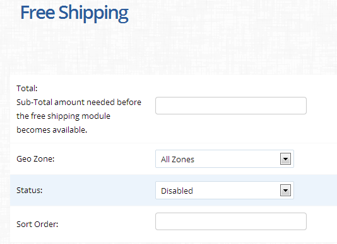This screenshot has height=244, width=337.
Task: Click the blank header area beside Free Shipping
Action: (232, 13)
